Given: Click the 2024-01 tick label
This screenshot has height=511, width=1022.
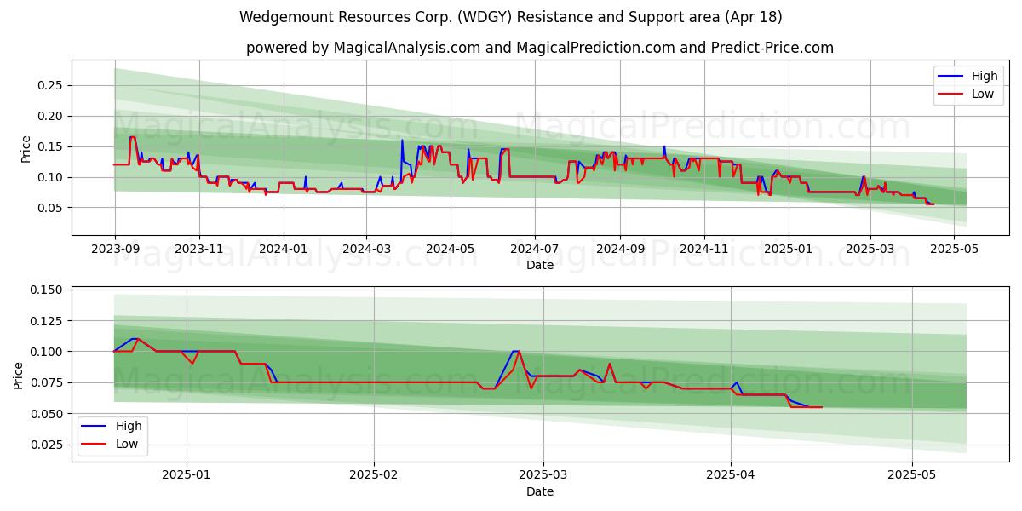Looking at the screenshot, I should click(283, 249).
